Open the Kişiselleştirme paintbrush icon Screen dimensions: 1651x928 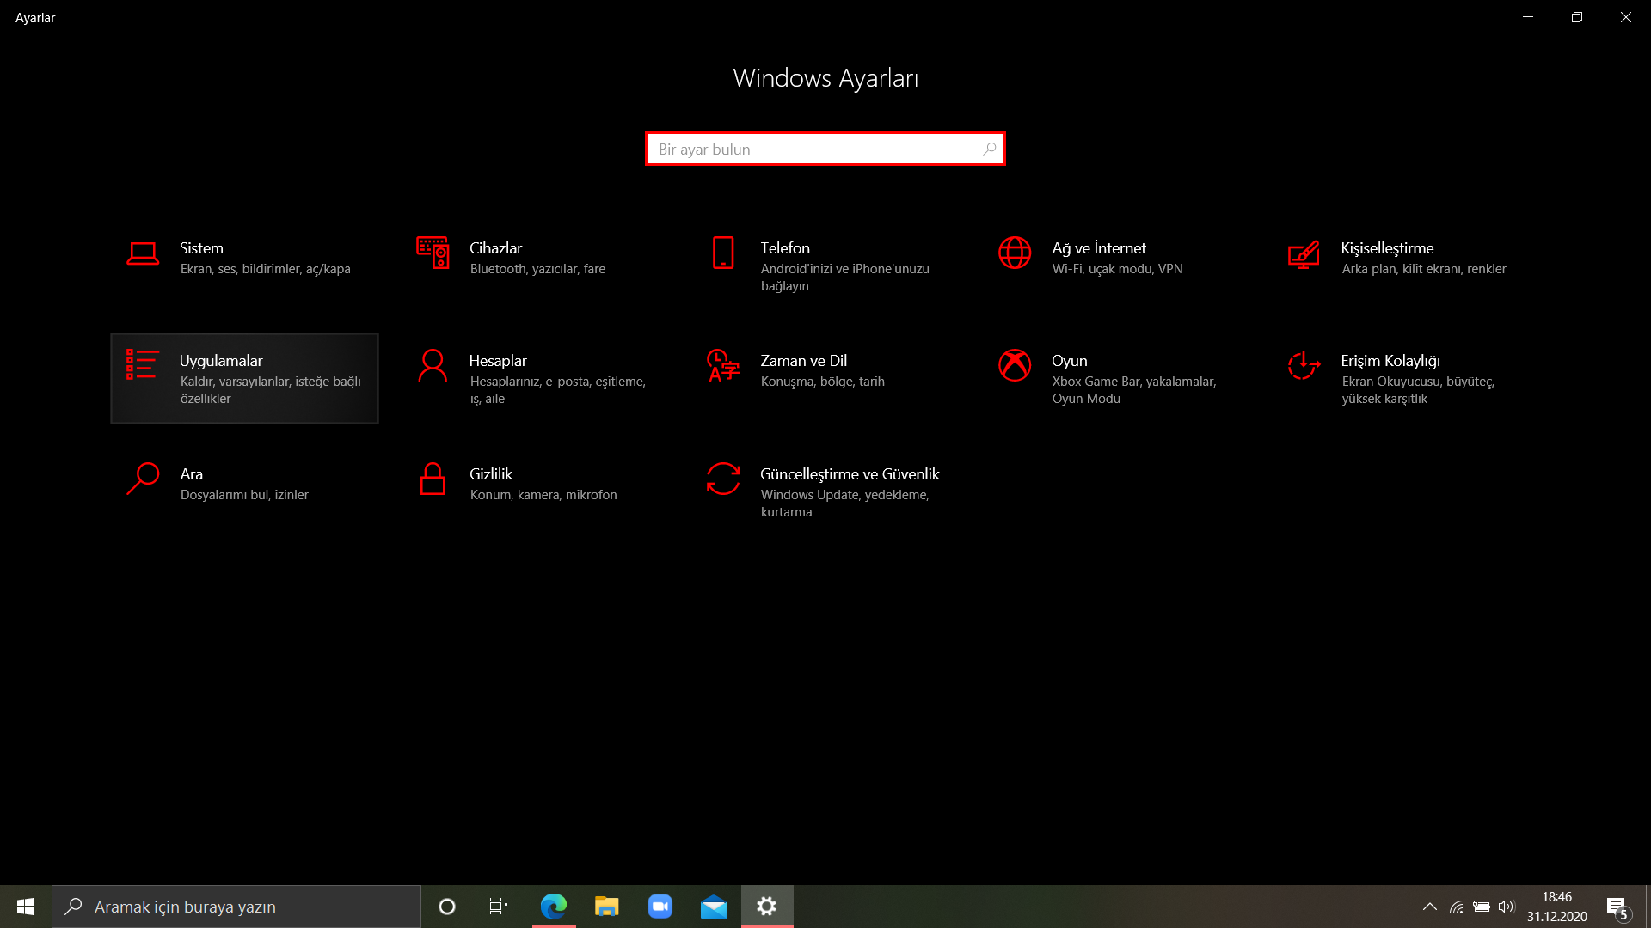coord(1304,254)
